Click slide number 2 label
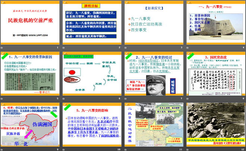The width and height of the screenshot is (246, 151). coord(119,48)
